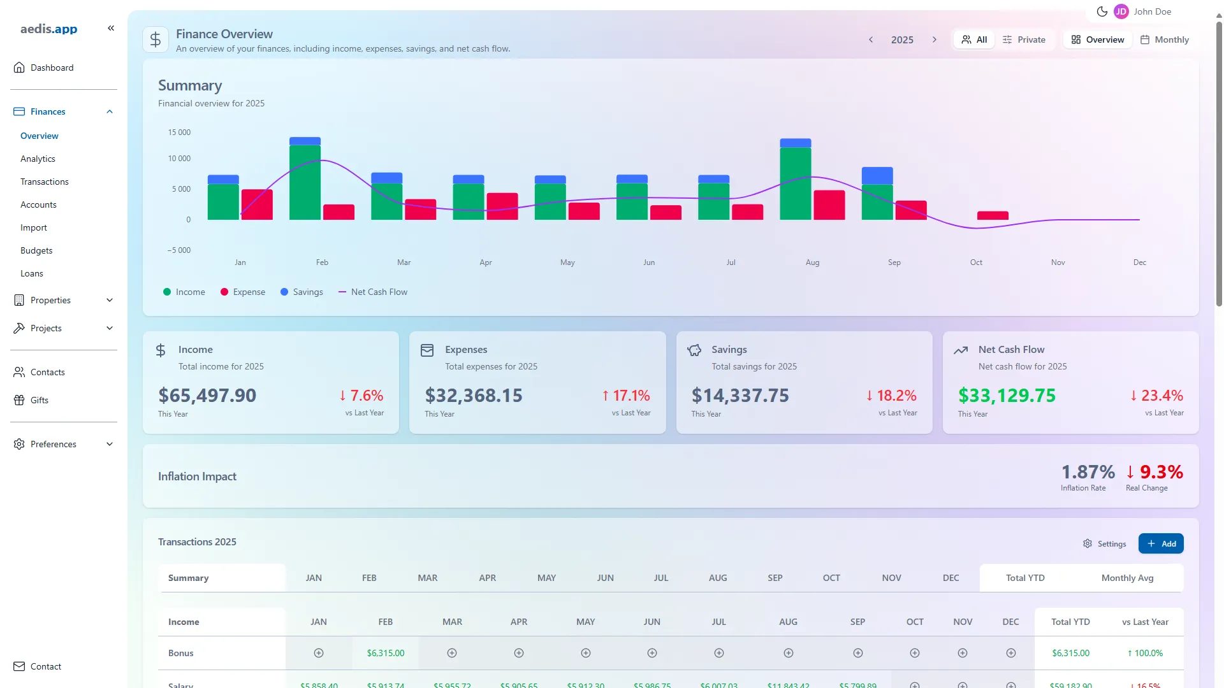1224x688 pixels.
Task: Click the green Income legend color dot
Action: point(166,292)
